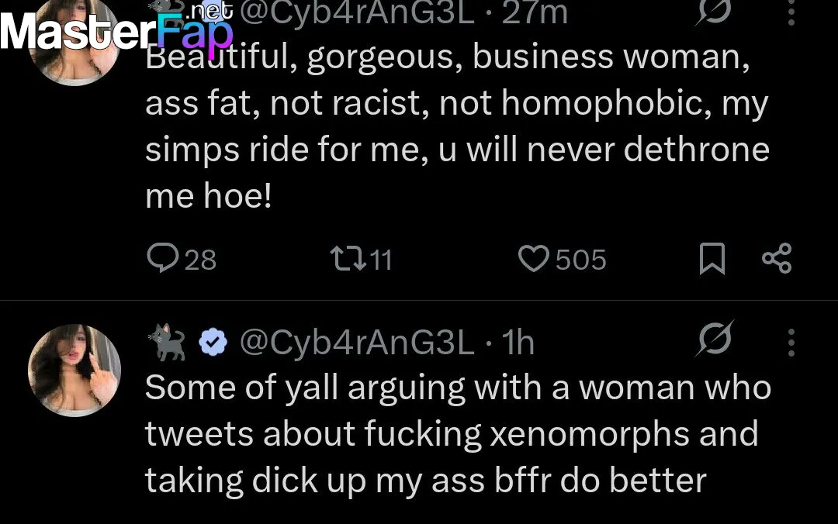Click the black cat emoji in display name

coord(166,343)
